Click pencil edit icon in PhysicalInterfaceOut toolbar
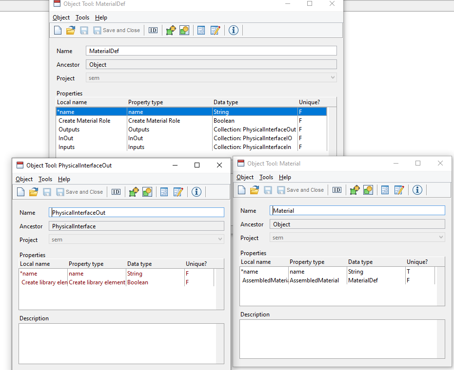This screenshot has height=370, width=454. coord(178,192)
